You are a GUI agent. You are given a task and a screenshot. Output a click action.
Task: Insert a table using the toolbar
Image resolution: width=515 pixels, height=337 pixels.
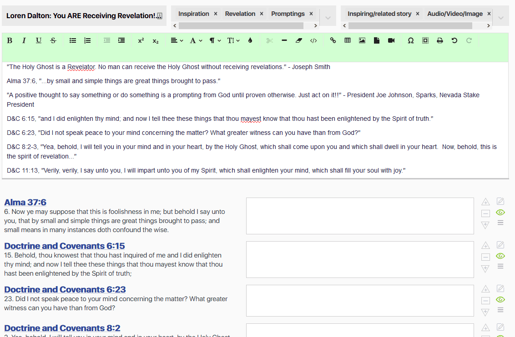point(348,40)
